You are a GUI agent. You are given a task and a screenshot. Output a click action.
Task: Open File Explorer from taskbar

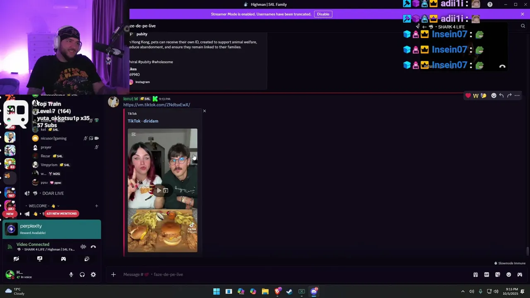coord(265,291)
